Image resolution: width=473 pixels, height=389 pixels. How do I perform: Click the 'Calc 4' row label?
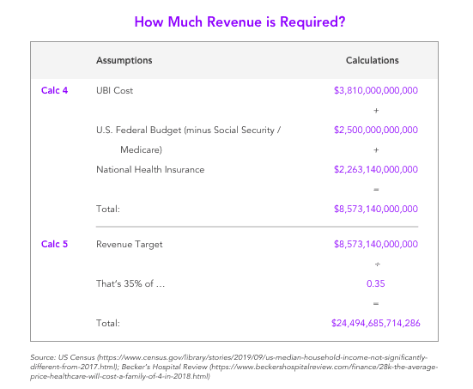pos(55,90)
